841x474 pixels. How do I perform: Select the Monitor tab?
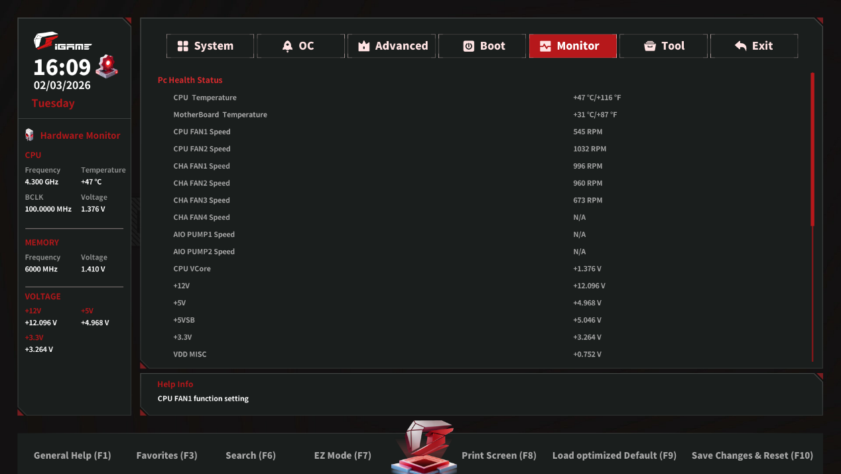(572, 46)
